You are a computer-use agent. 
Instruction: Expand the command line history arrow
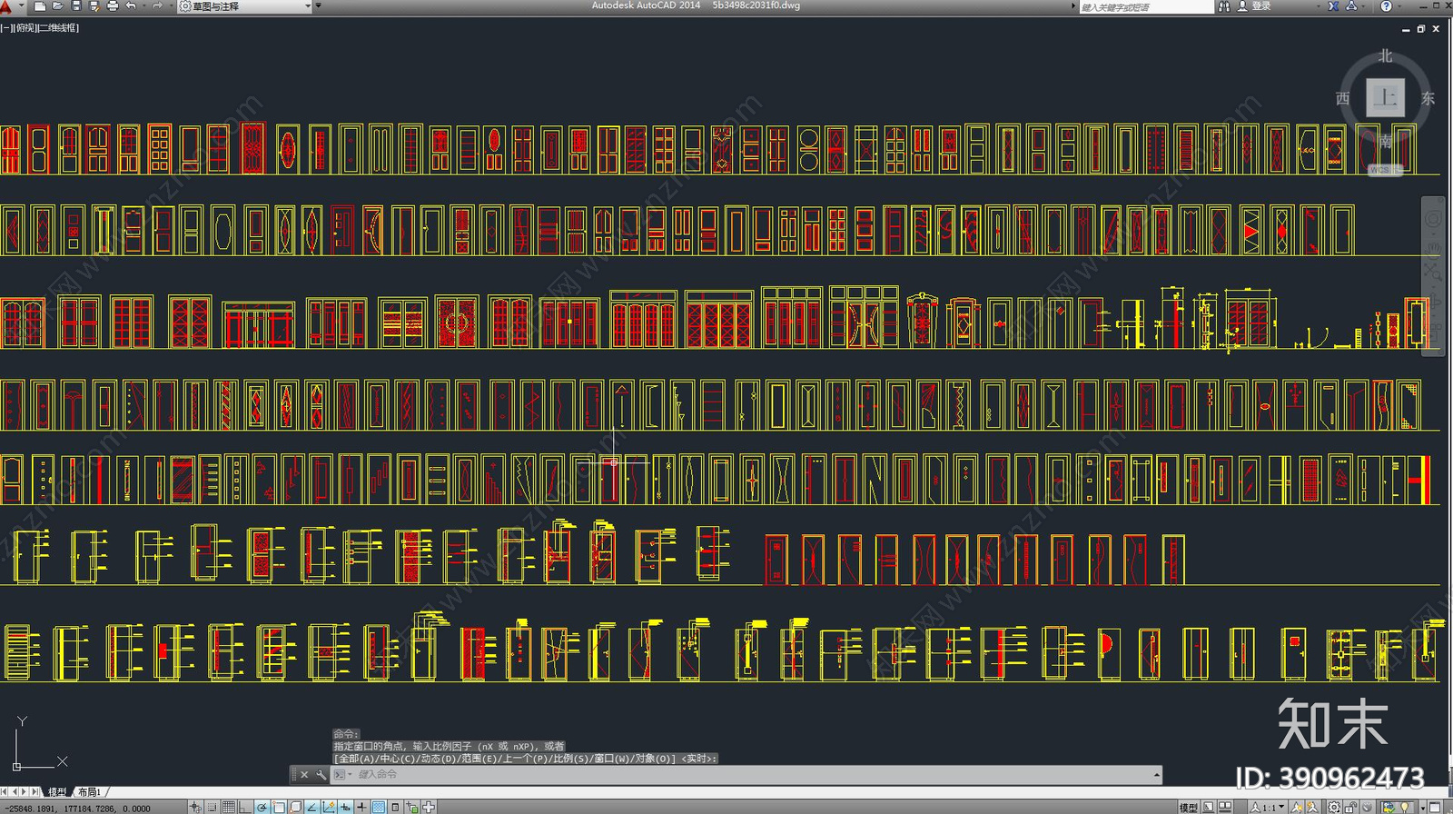pyautogui.click(x=1156, y=775)
